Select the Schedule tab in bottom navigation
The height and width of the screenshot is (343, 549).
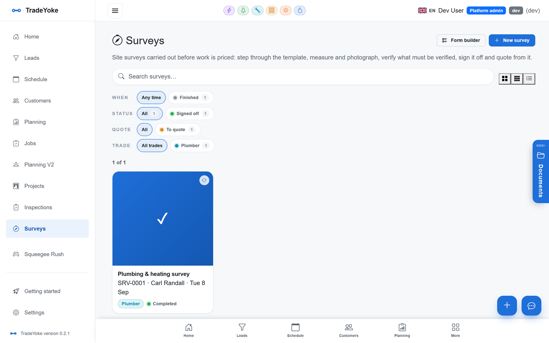click(295, 330)
